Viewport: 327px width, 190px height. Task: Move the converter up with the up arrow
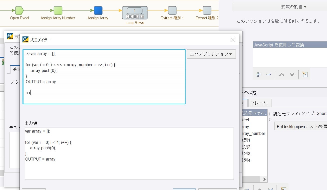281,74
